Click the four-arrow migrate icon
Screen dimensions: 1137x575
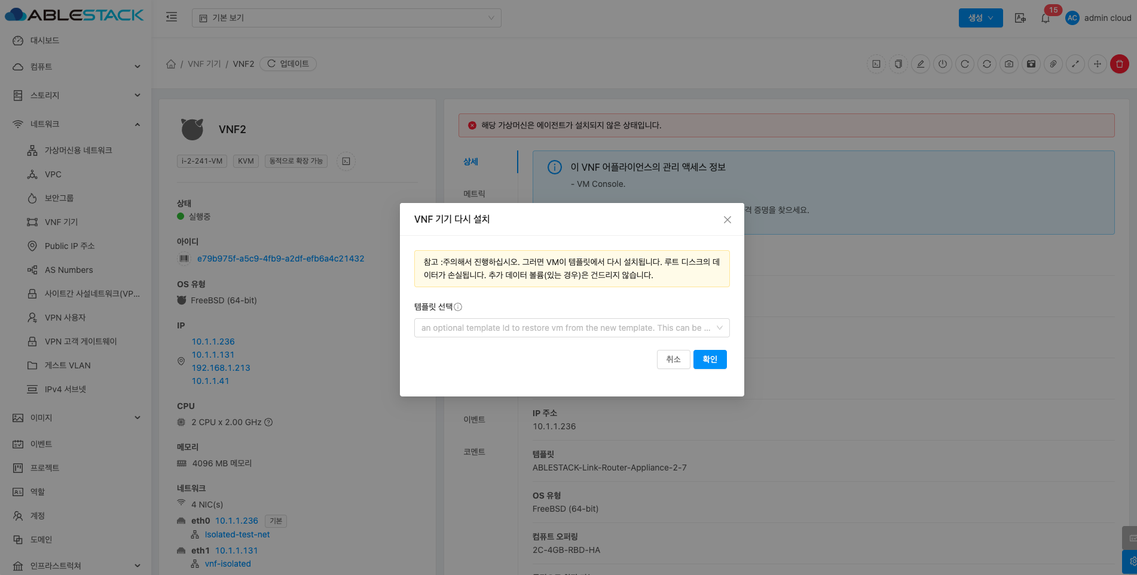pos(1097,64)
